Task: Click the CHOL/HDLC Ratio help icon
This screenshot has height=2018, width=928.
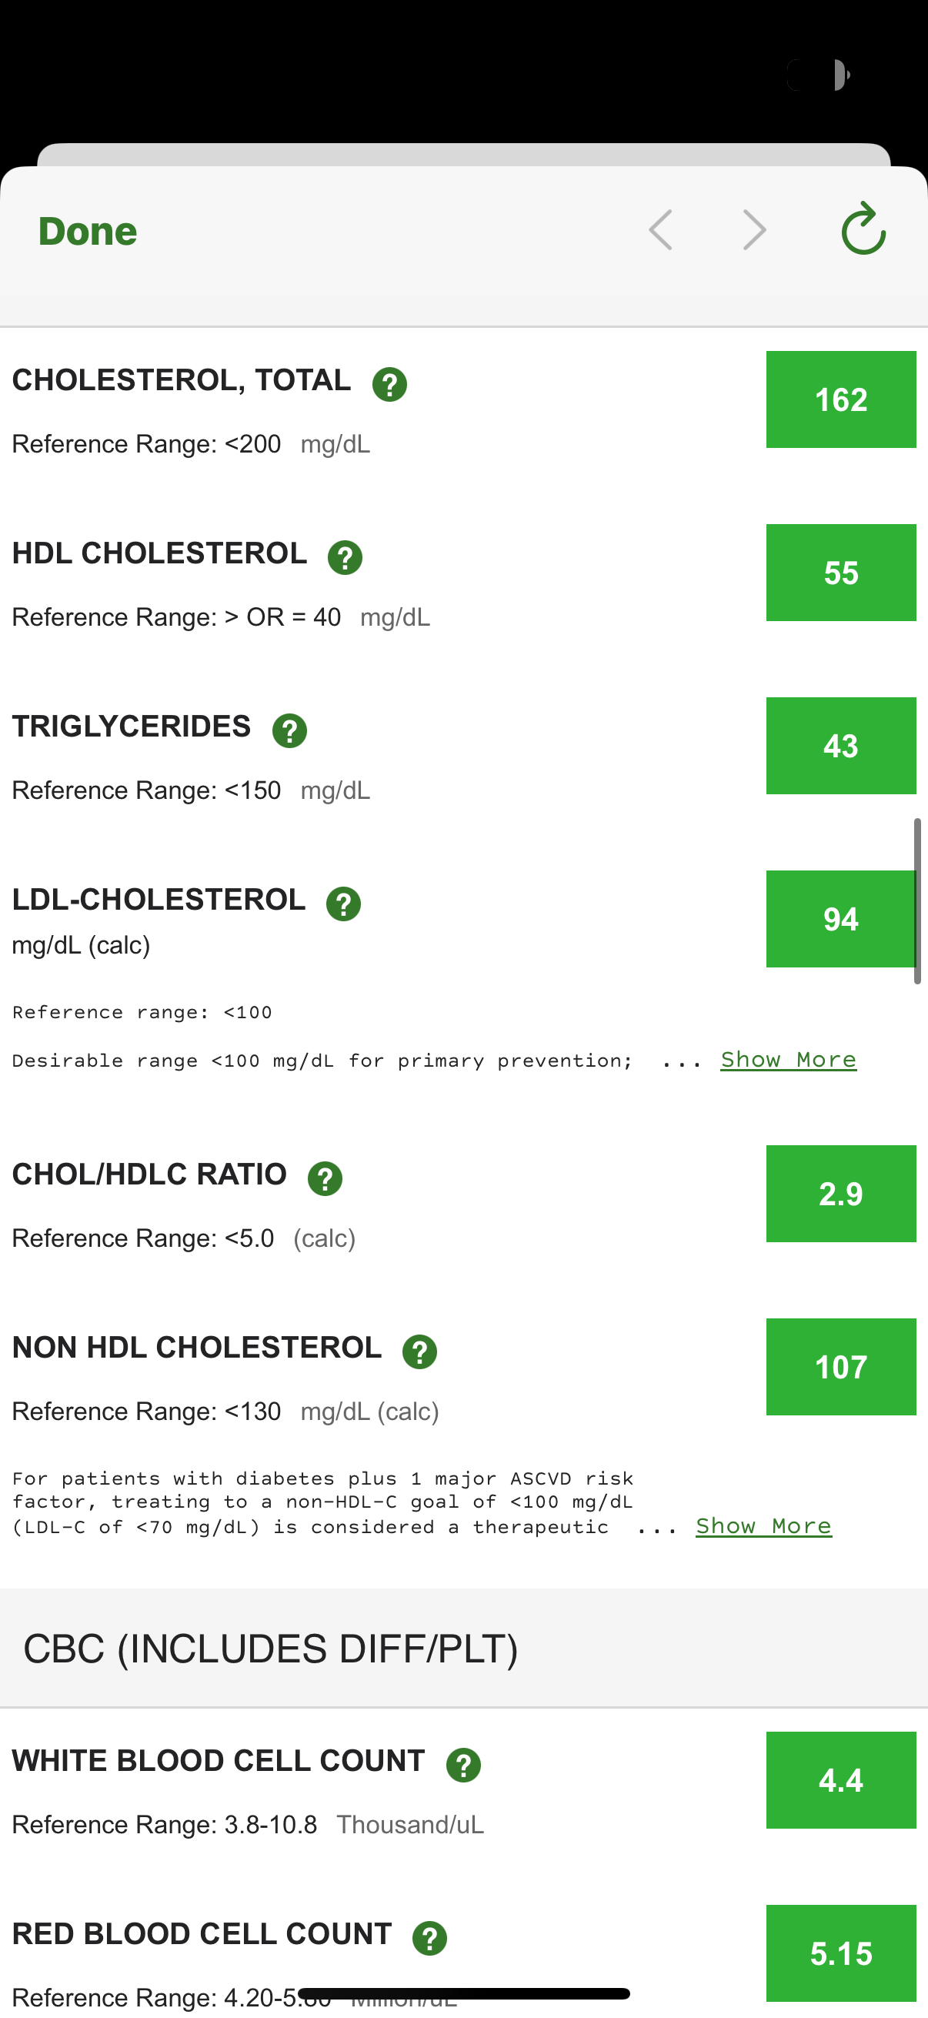Action: coord(325,1179)
